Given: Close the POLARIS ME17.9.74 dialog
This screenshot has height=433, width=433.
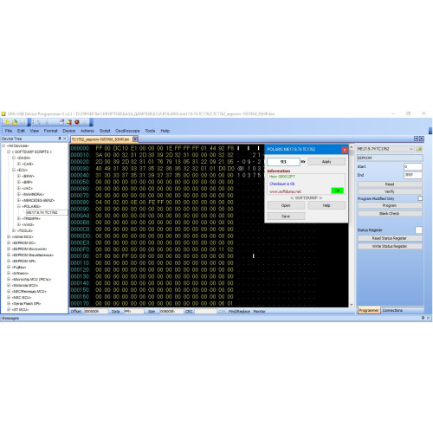Looking at the screenshot, I should (344, 150).
